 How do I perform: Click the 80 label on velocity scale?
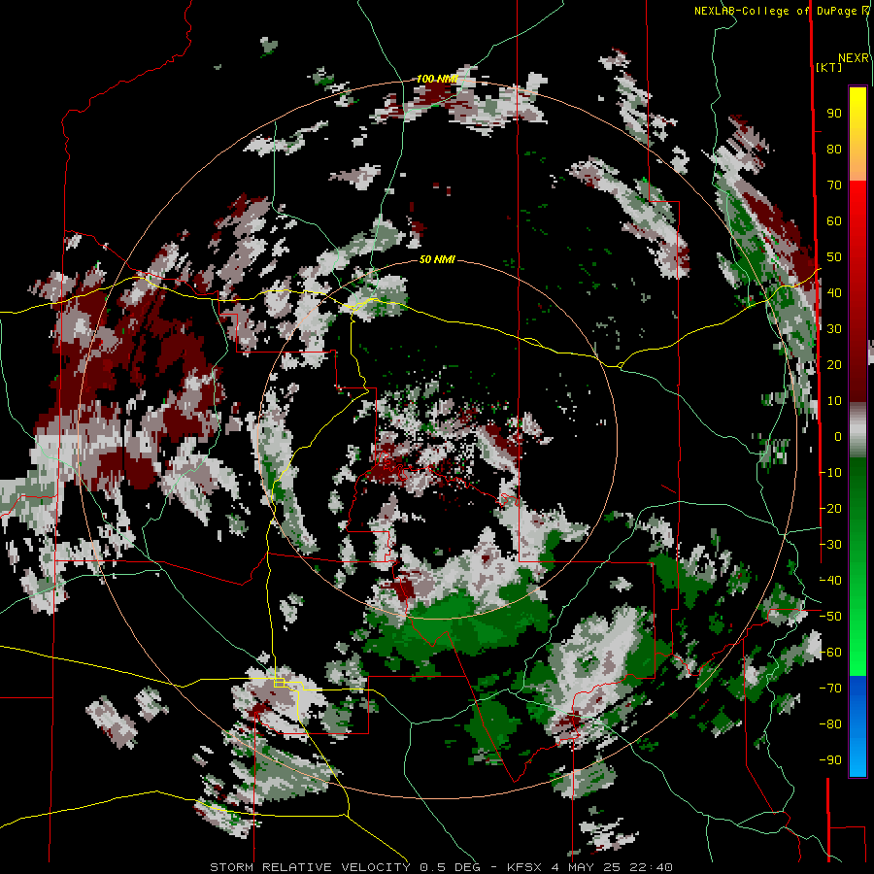point(834,150)
